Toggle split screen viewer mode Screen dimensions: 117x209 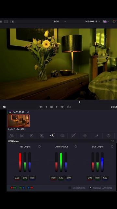pos(6,22)
